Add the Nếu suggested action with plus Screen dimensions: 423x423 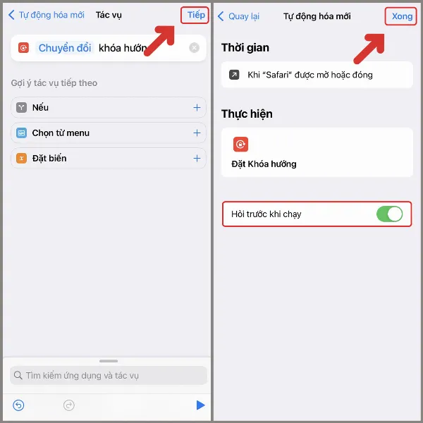pyautogui.click(x=197, y=108)
